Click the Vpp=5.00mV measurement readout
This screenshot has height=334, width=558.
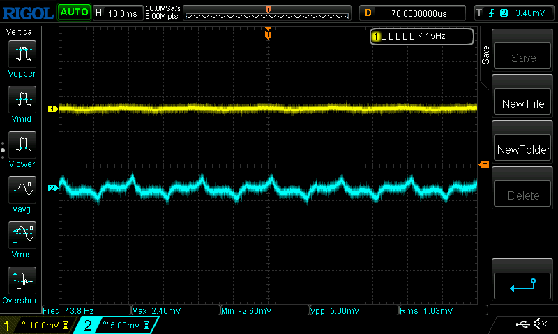point(354,310)
